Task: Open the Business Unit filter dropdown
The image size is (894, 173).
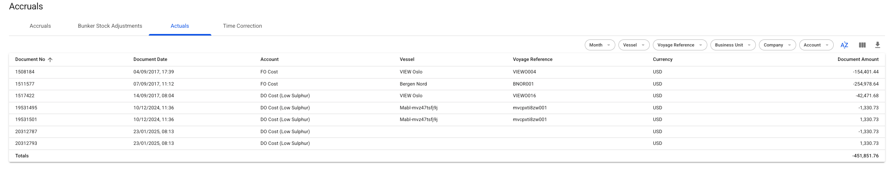Action: 733,45
